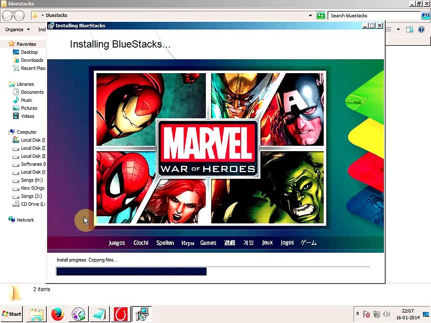Click "Giochi" in language strip
This screenshot has height=323, width=431.
141,243
